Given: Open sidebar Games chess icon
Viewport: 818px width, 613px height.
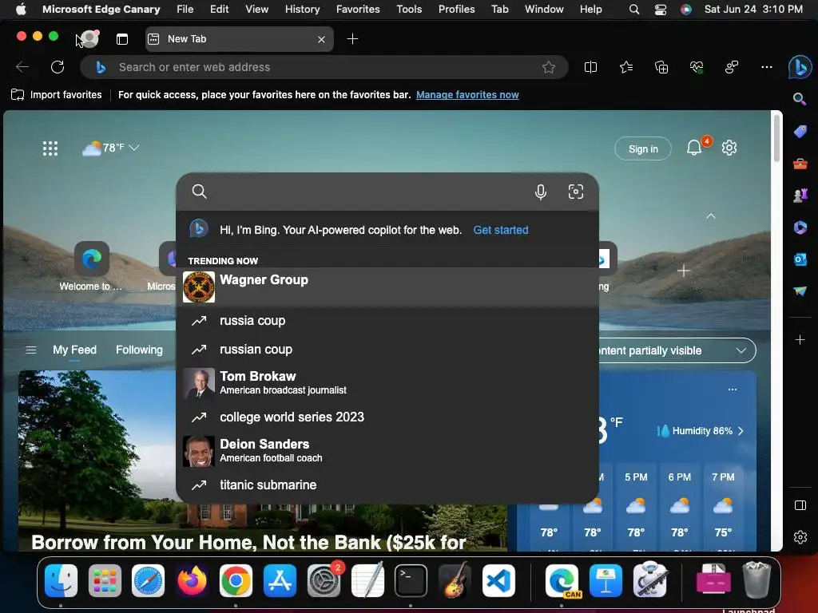Looking at the screenshot, I should (x=800, y=196).
